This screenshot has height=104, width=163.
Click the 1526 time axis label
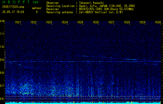[96, 22]
